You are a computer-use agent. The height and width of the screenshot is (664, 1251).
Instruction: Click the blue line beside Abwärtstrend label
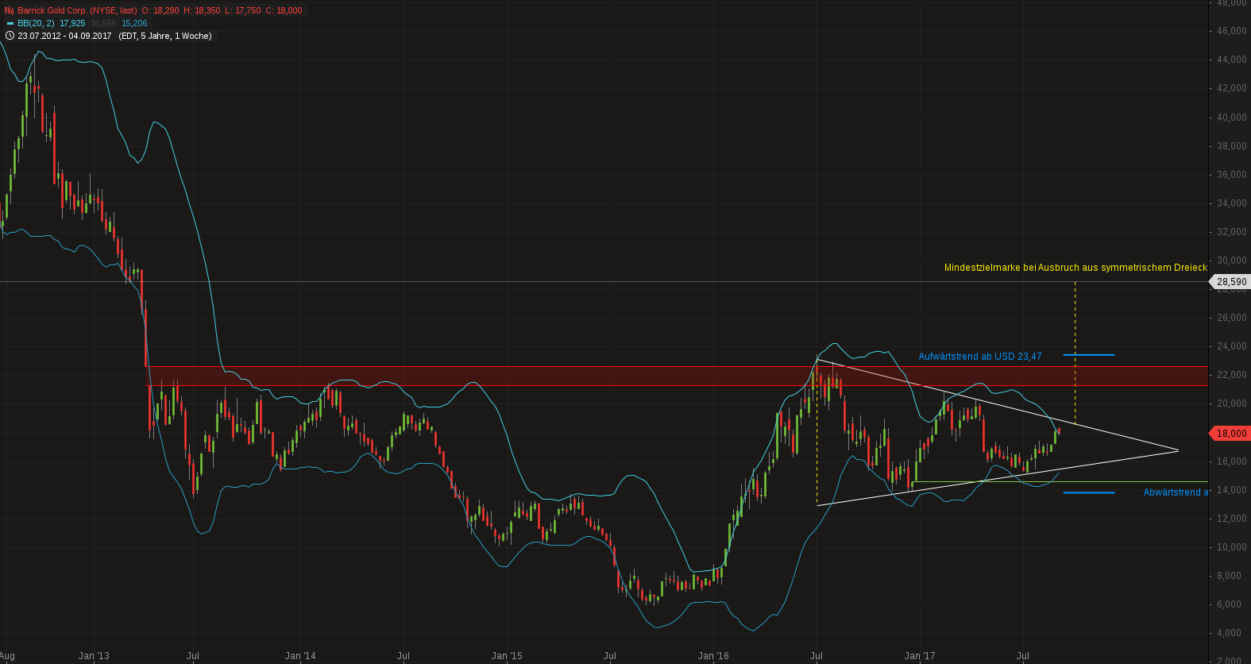tap(1088, 493)
